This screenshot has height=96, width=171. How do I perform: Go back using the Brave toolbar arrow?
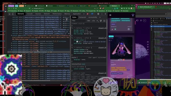[x=9, y=8]
